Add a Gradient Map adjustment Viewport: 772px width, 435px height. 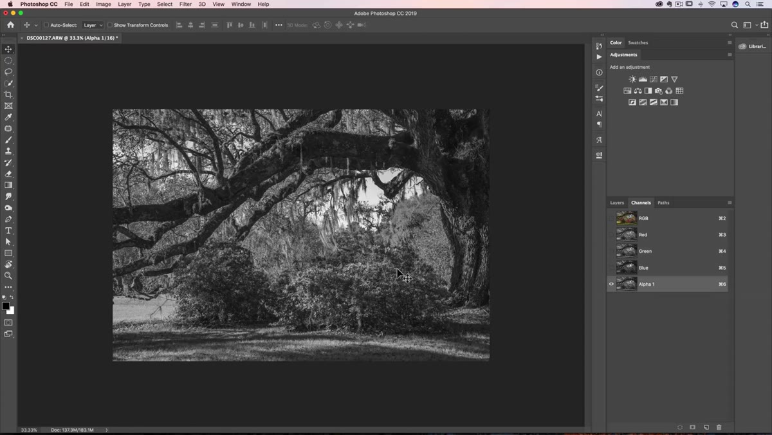(674, 102)
